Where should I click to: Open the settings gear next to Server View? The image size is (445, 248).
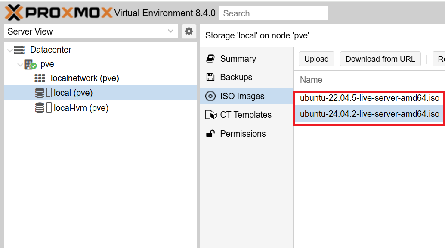click(189, 31)
